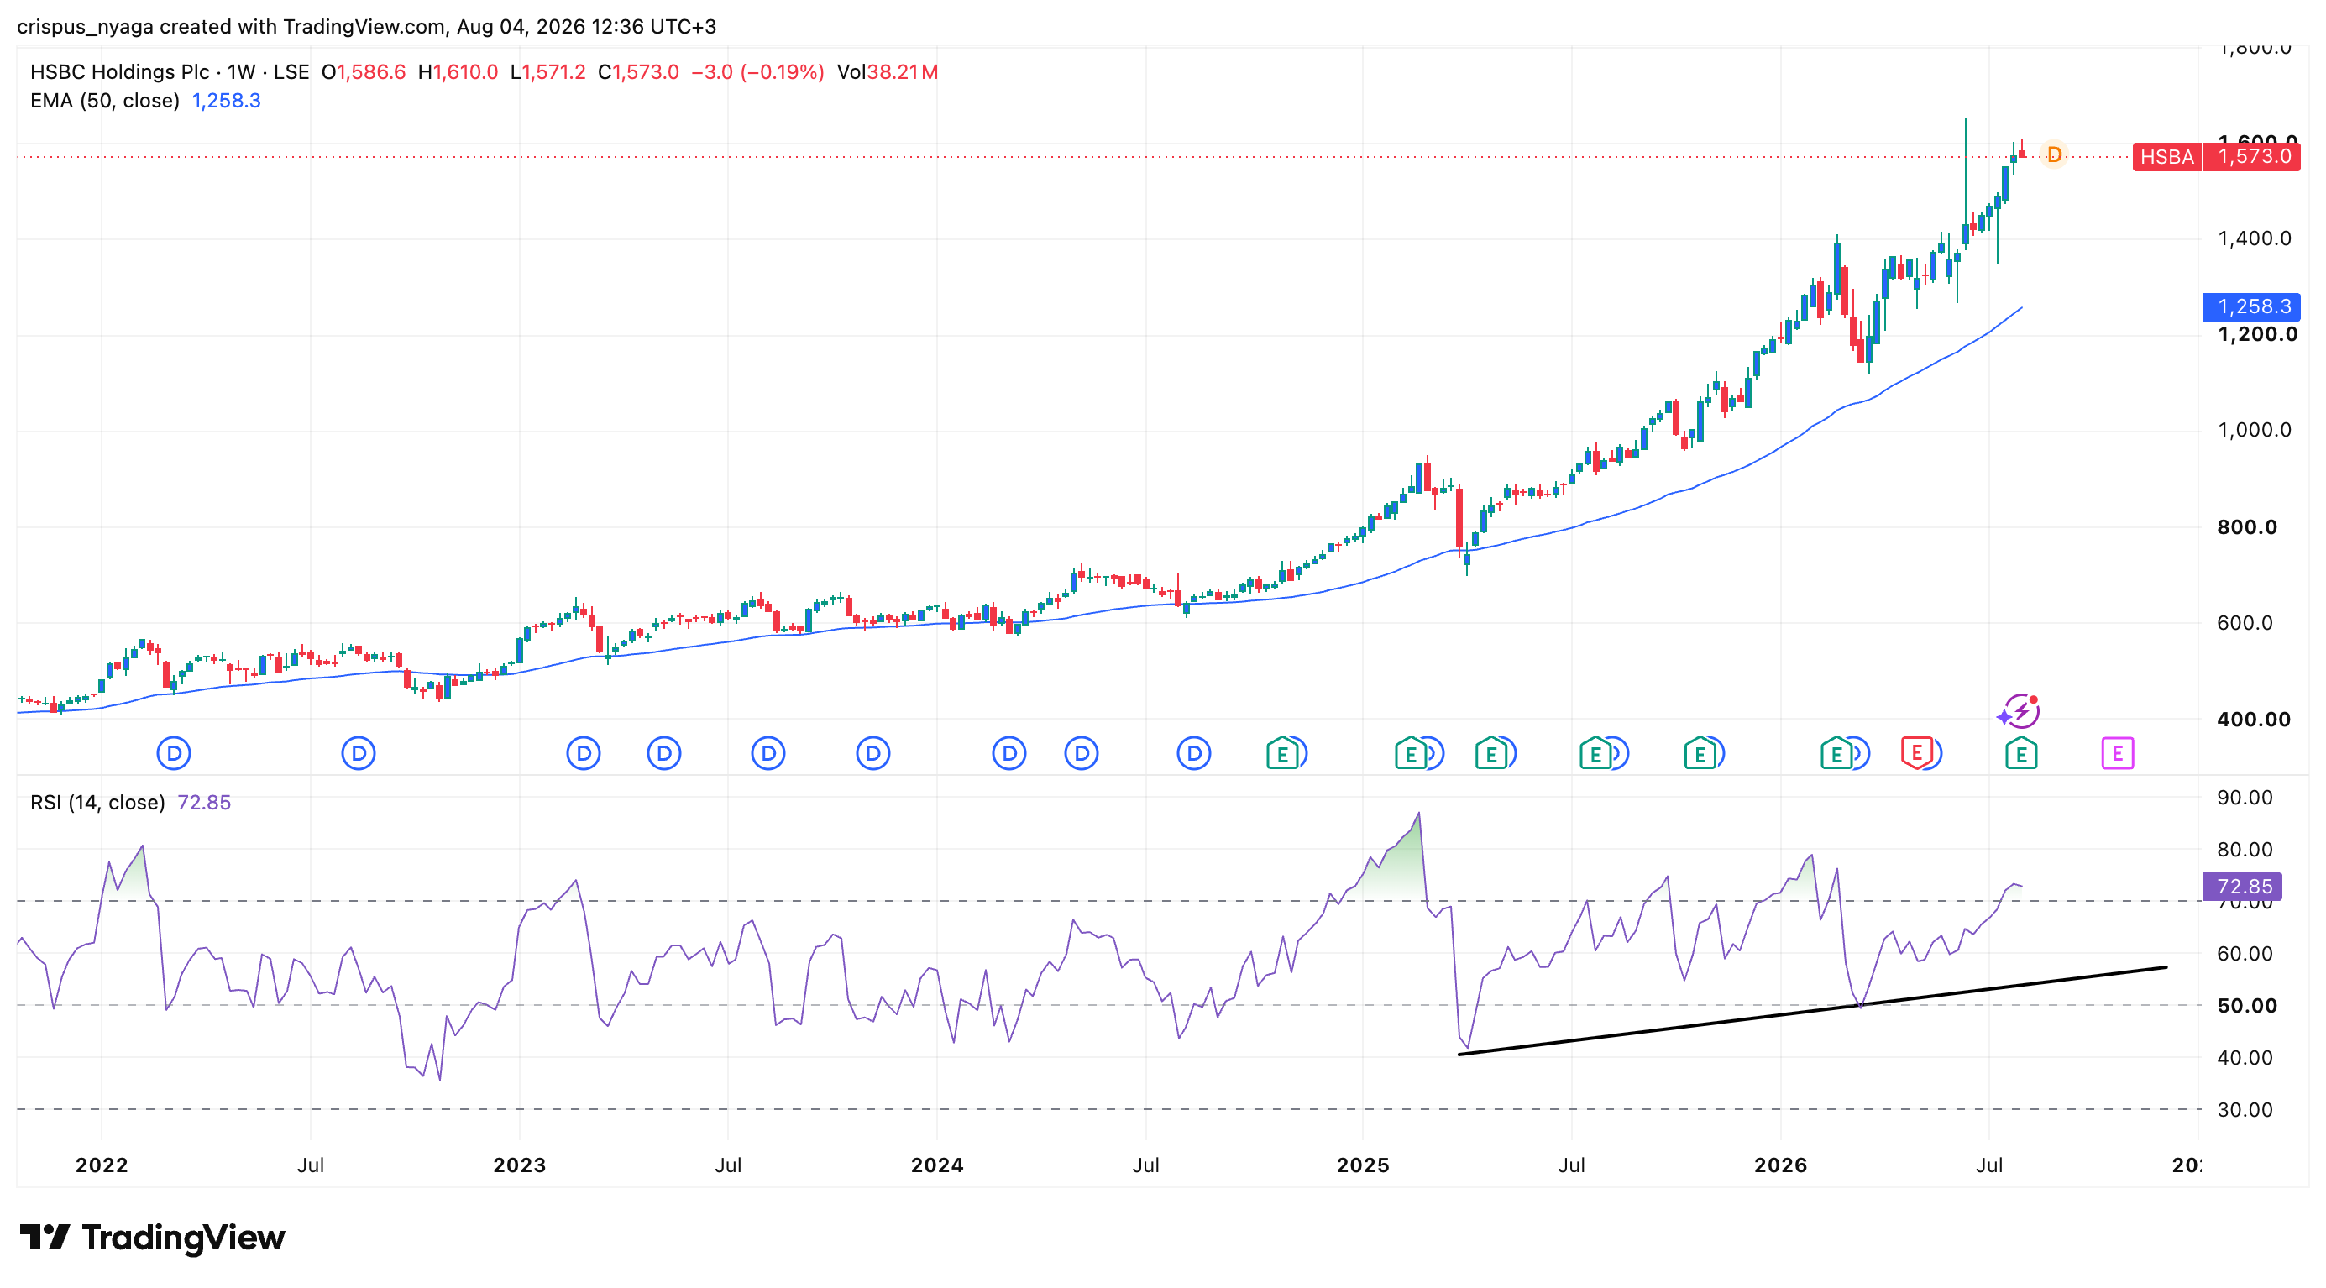Image resolution: width=2326 pixels, height=1288 pixels.
Task: Click the earnings E marker of late July 2025
Action: pyautogui.click(x=1595, y=753)
